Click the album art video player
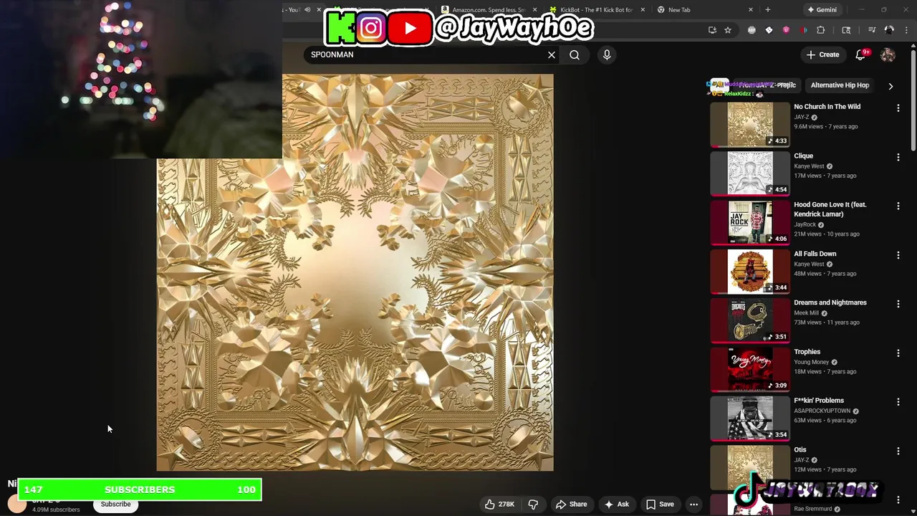The image size is (917, 516). pos(355,272)
